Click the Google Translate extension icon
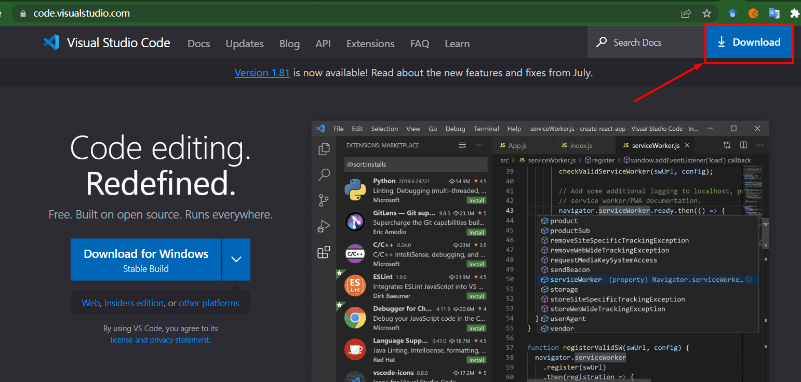 [x=774, y=13]
